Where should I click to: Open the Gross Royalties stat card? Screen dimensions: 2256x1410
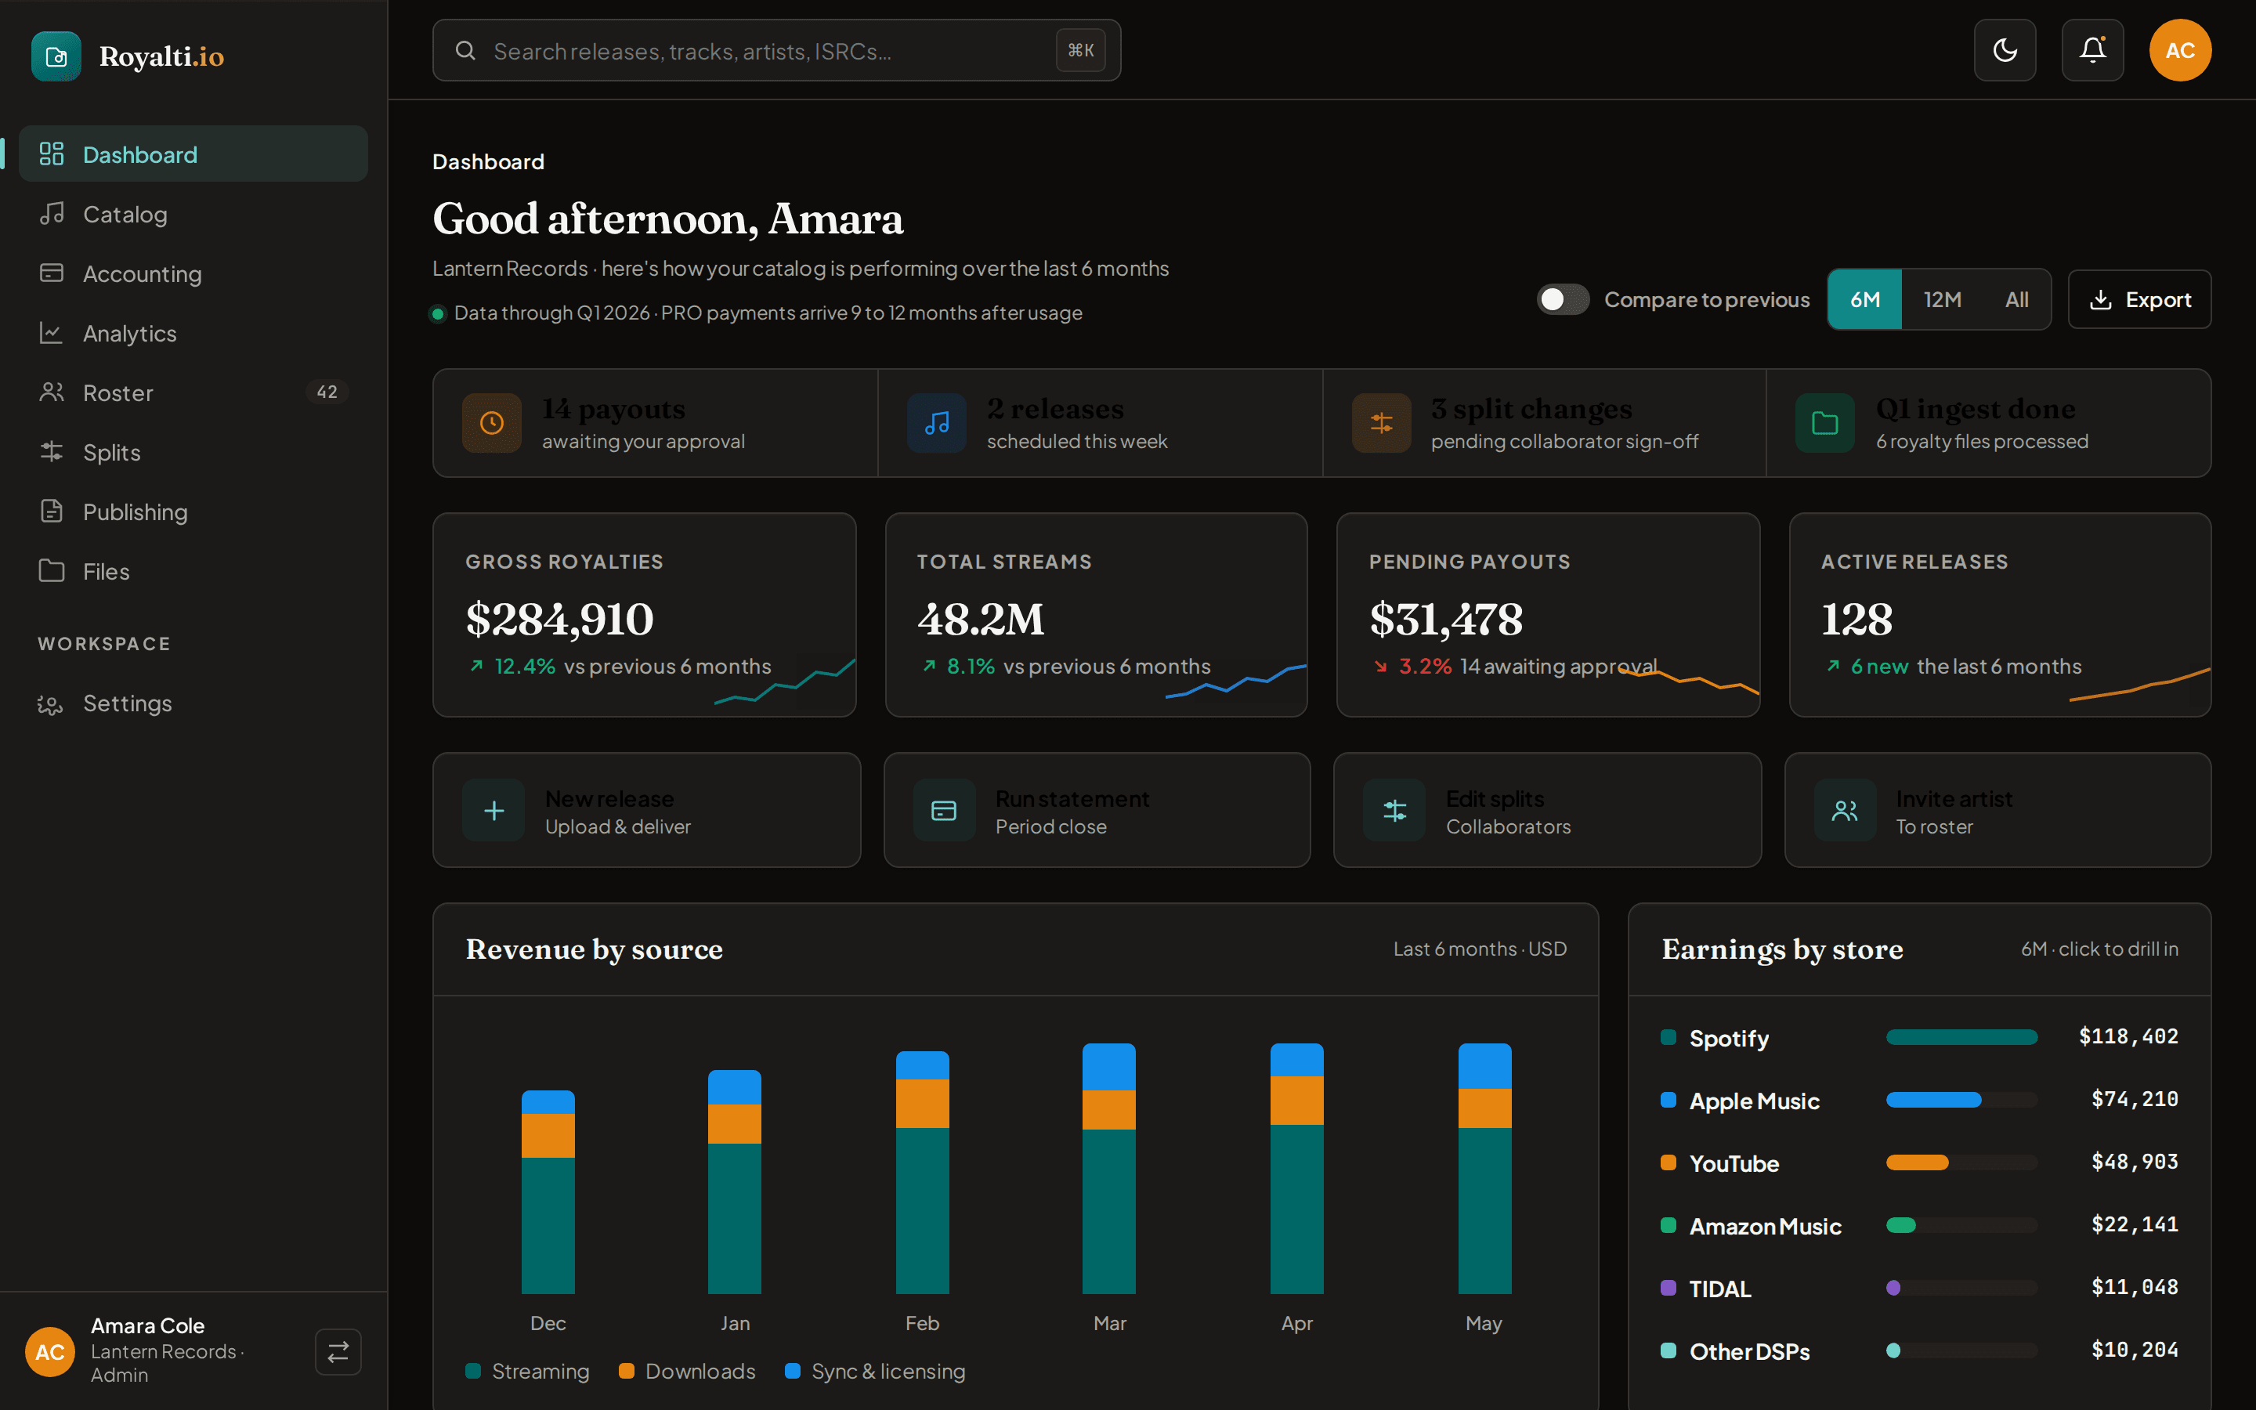pos(644,615)
